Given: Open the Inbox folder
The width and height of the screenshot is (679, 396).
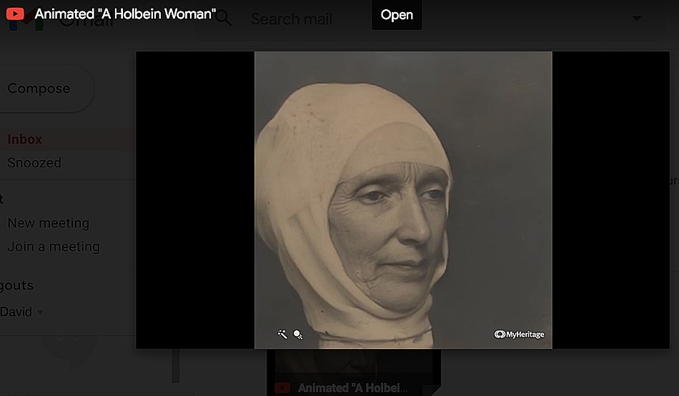Looking at the screenshot, I should point(25,139).
